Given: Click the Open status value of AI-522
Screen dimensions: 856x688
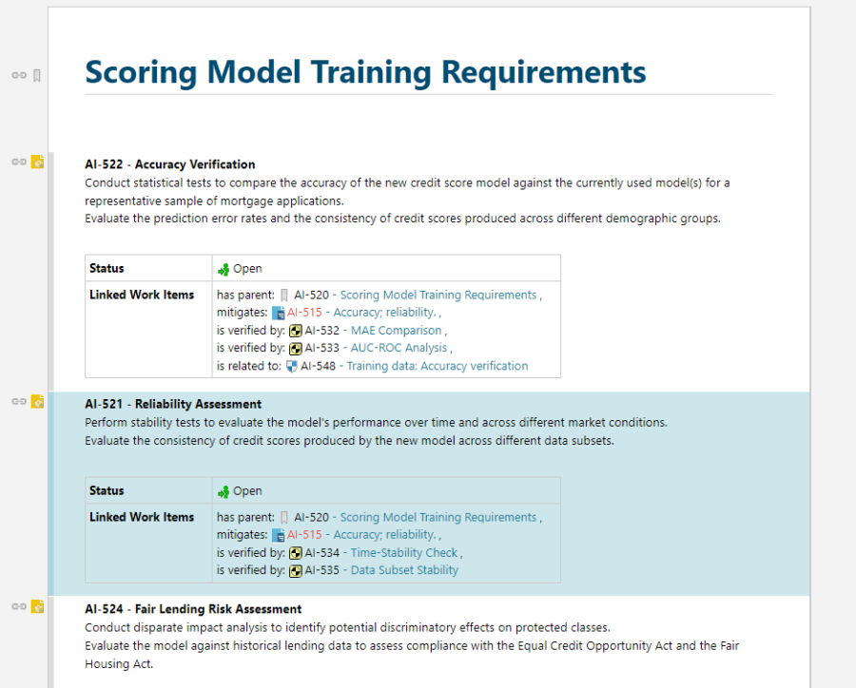Looking at the screenshot, I should (246, 269).
